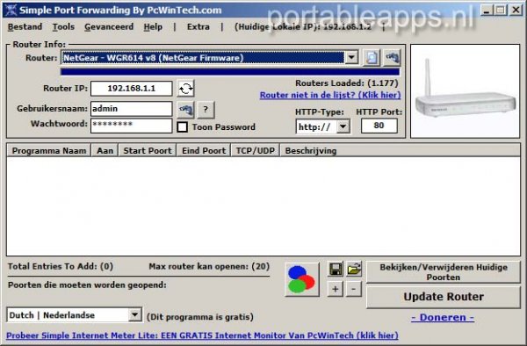
Task: Click the TCP/UDP column header
Action: click(255, 150)
